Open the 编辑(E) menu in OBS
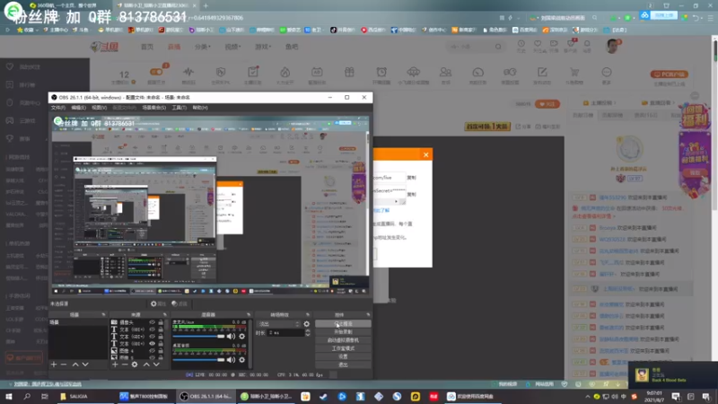The height and width of the screenshot is (404, 718). click(78, 108)
